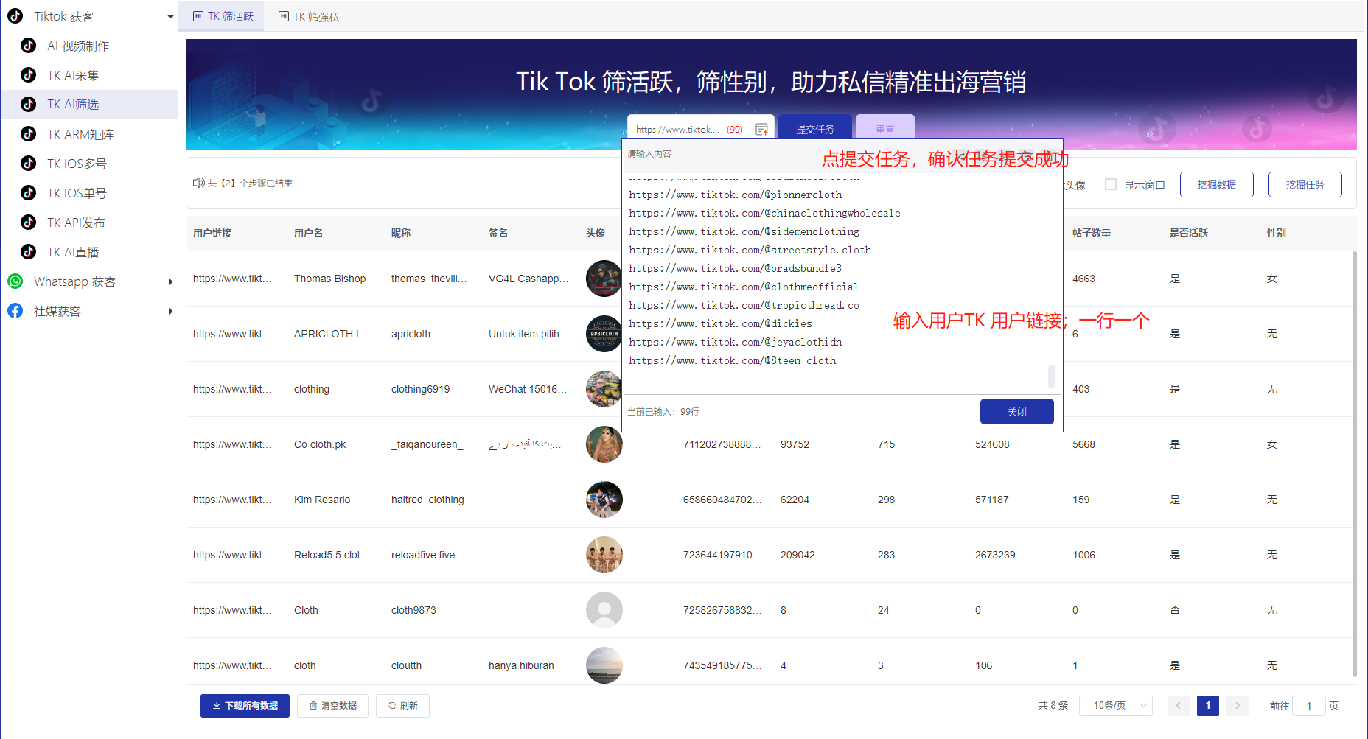This screenshot has height=739, width=1368.
Task: Select the TK AI直播 sidebar icon
Action: [28, 252]
